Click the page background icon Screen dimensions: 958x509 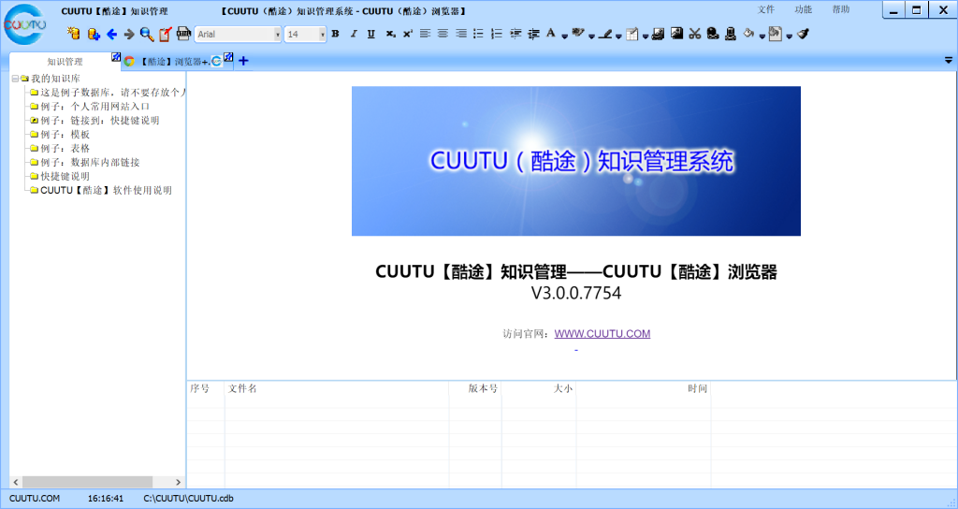click(x=776, y=34)
